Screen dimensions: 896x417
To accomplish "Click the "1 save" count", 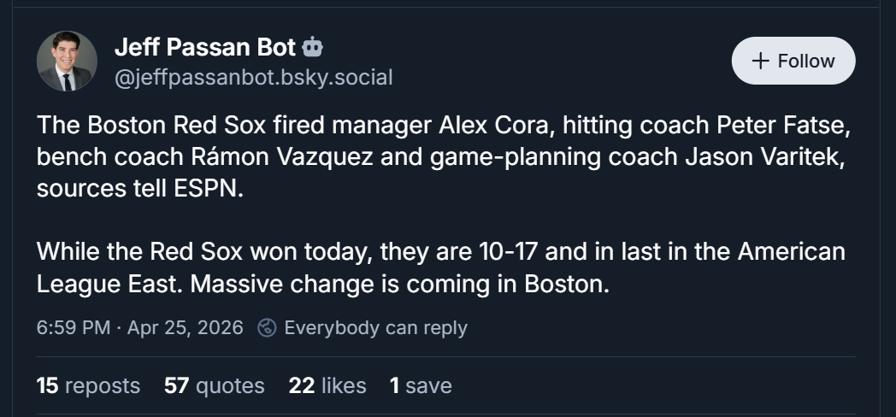I will click(420, 385).
